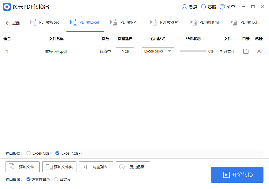Click the PDF转Excel document icon
Viewport: 269px width, 189px height.
(x=74, y=22)
